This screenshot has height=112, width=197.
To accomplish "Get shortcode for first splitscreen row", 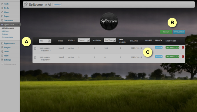I will (x=172, y=48).
